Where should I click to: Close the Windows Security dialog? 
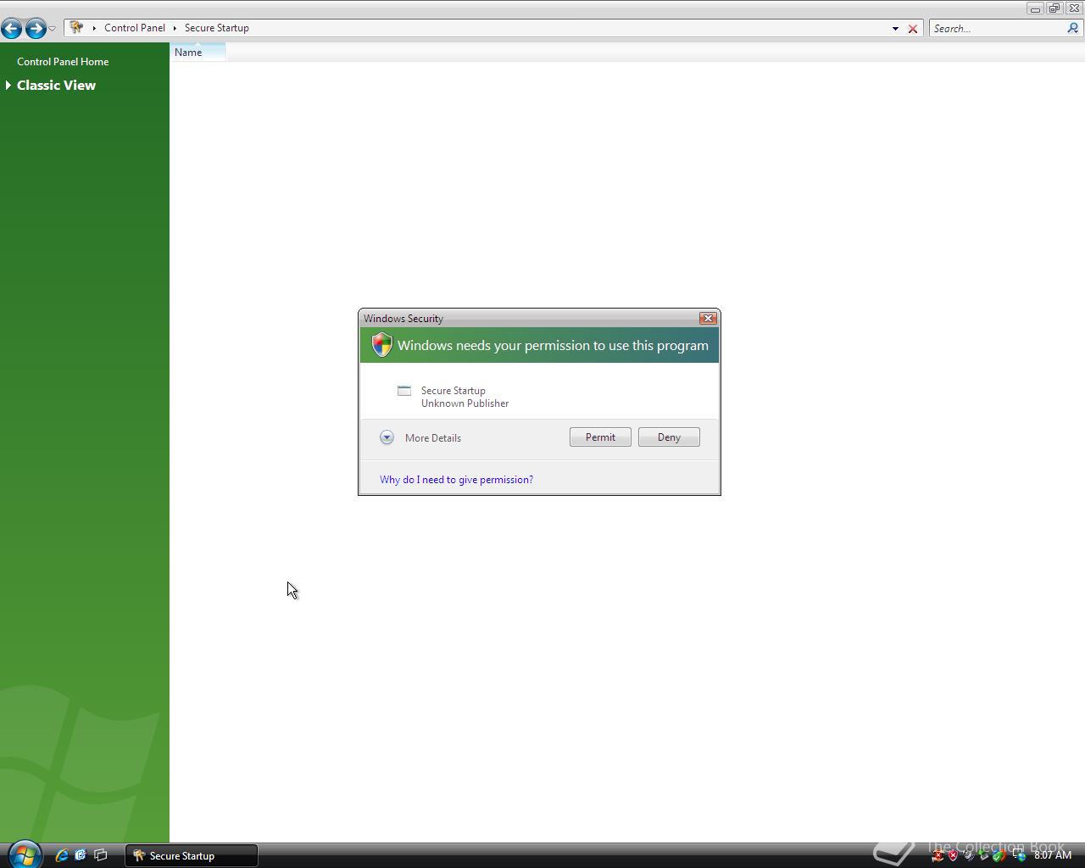(708, 319)
